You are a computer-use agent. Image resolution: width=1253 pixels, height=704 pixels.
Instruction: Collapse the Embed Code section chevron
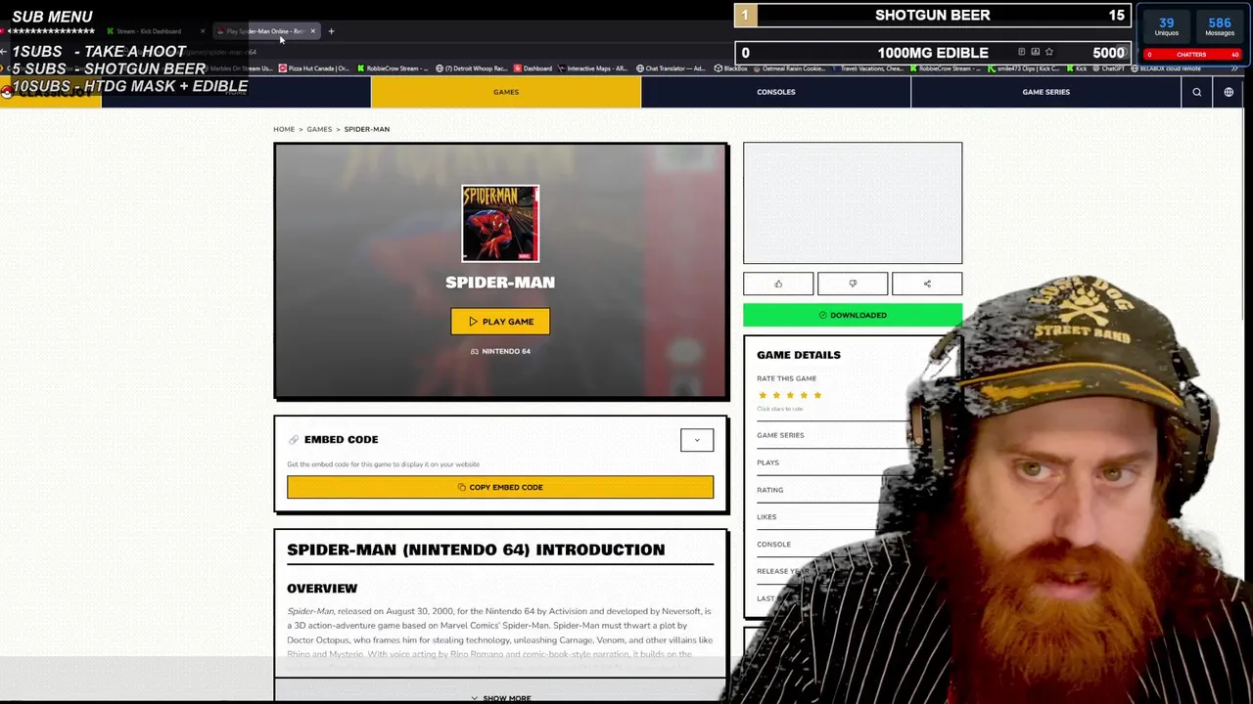697,440
